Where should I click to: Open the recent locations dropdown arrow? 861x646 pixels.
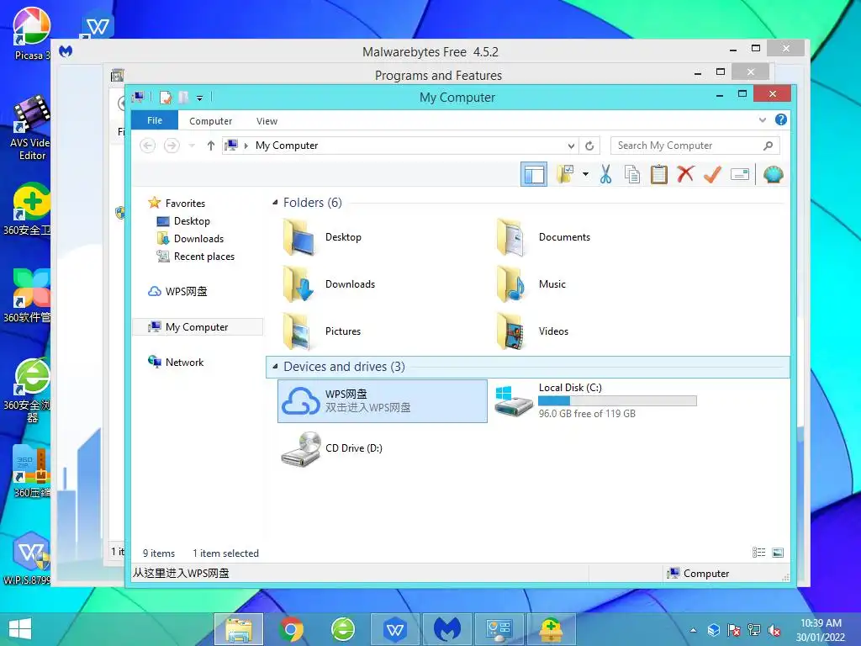coord(192,146)
